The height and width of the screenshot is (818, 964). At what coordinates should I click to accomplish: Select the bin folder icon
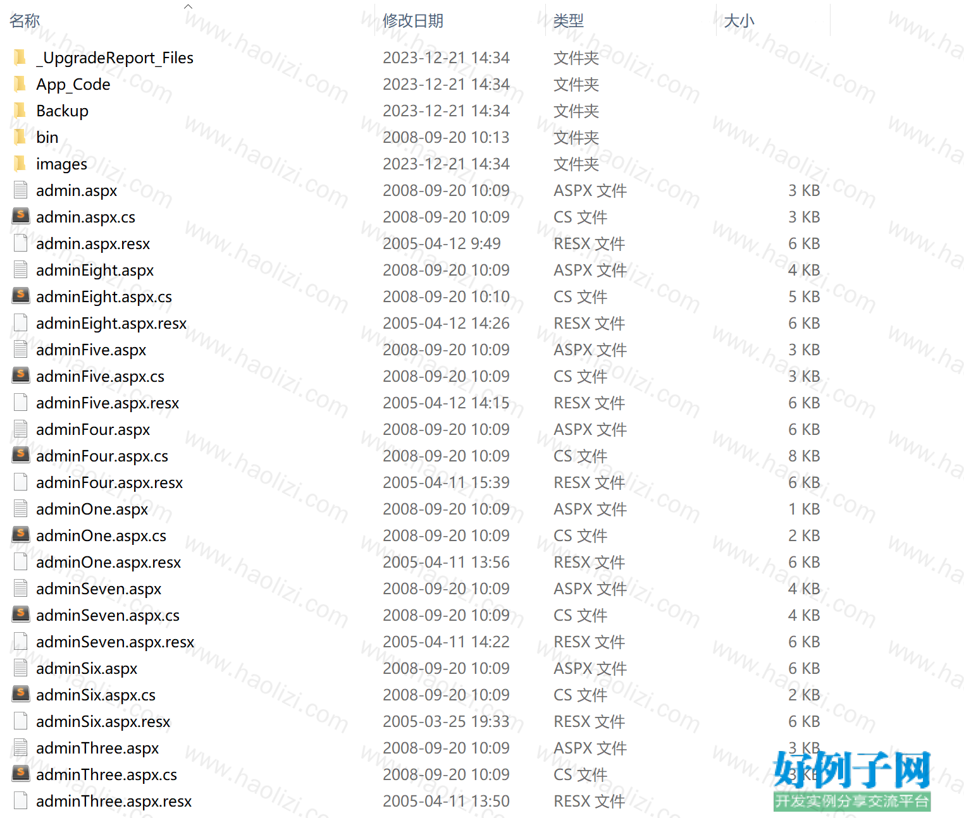coord(20,137)
